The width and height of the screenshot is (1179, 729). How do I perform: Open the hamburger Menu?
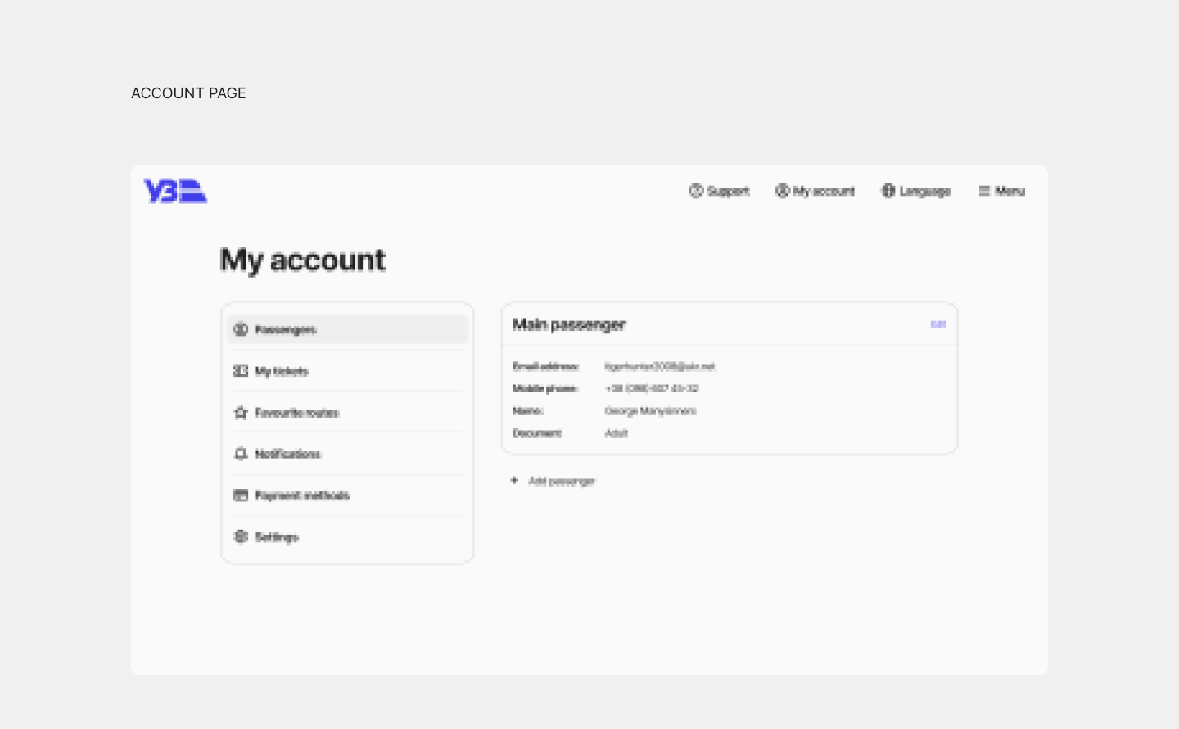click(x=1001, y=191)
